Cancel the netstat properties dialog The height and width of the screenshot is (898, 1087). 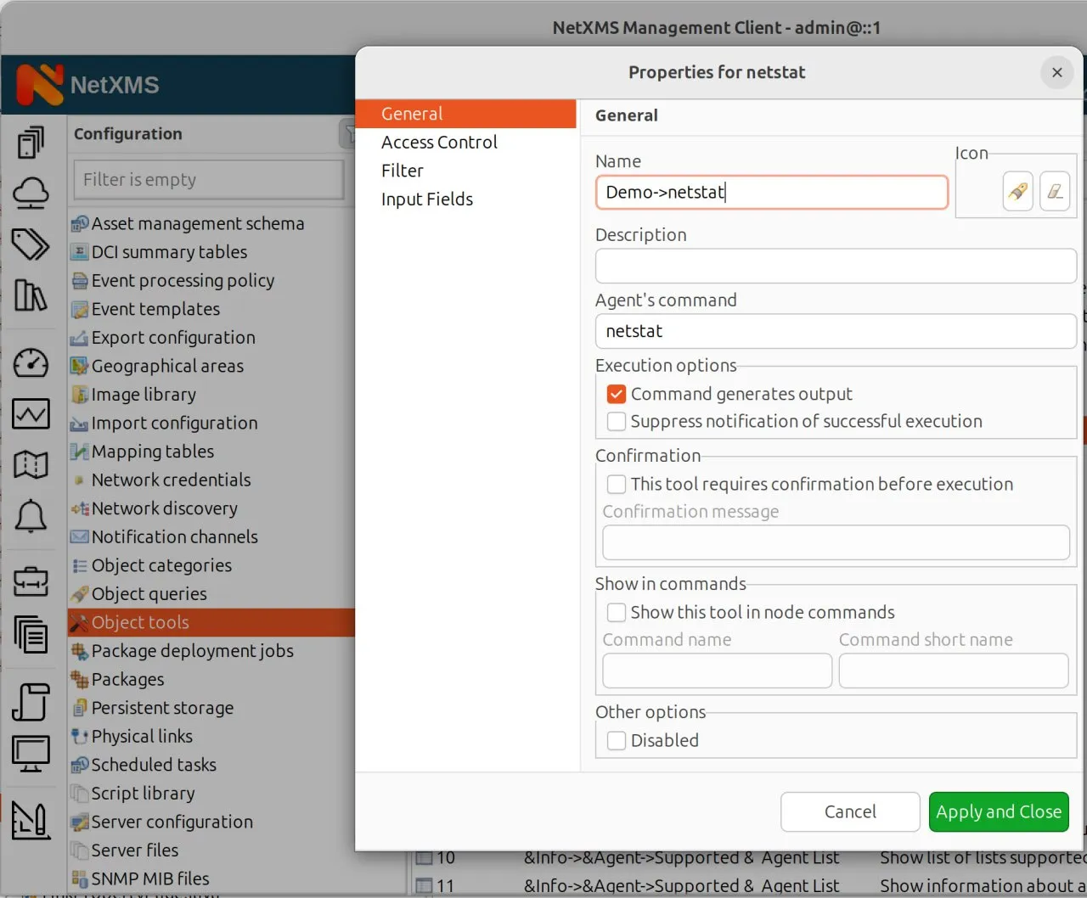[x=850, y=811]
